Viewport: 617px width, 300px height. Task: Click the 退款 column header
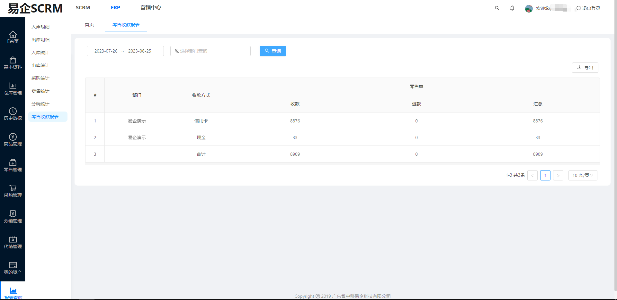point(416,104)
